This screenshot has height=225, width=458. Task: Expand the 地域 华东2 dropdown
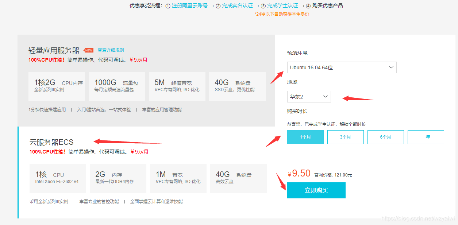309,97
